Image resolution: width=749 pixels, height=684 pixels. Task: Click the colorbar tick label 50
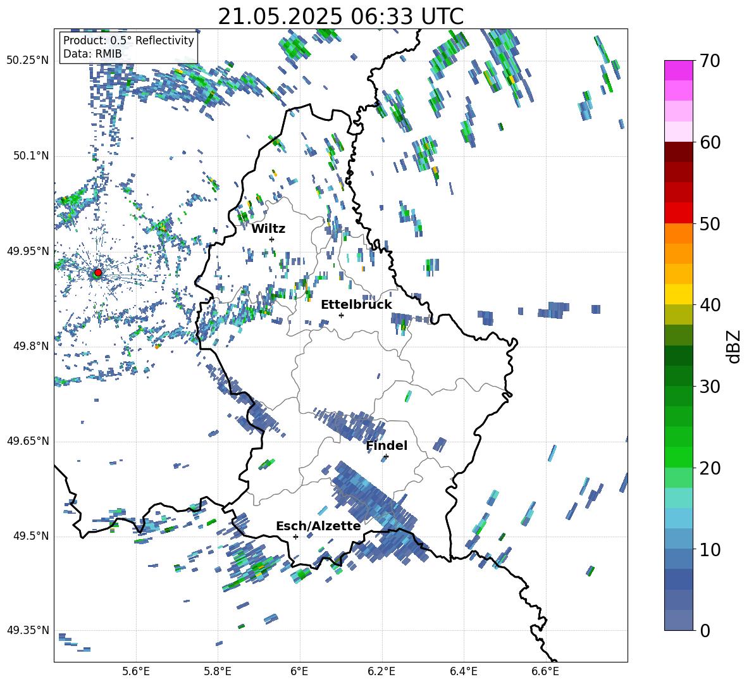(x=710, y=223)
